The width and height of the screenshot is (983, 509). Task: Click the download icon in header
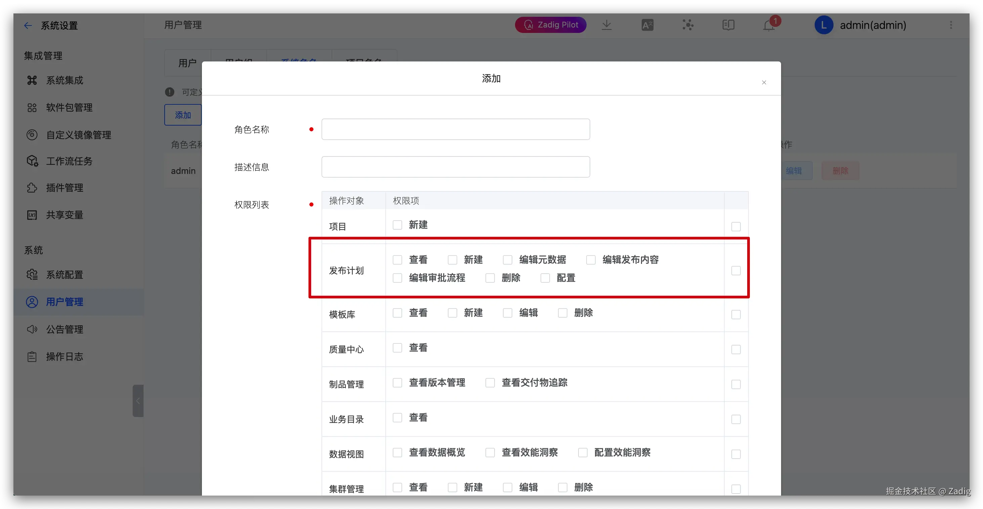coord(606,25)
